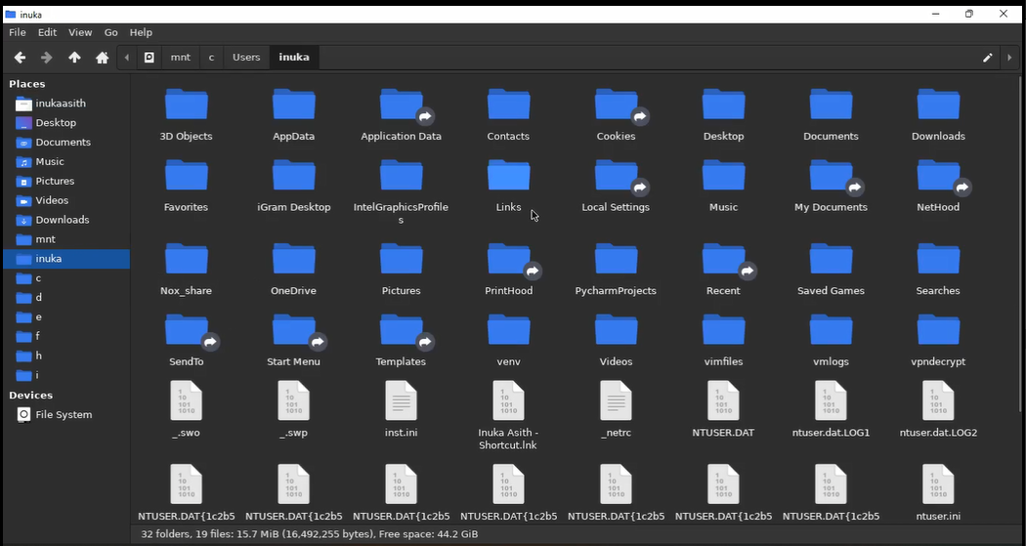Open the Edit menu
Viewport: 1026px width, 546px height.
point(47,32)
